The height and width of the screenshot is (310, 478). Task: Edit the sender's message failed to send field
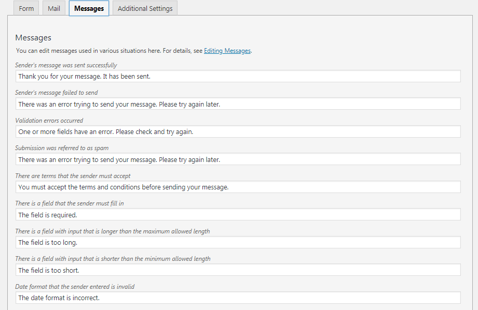tap(238, 104)
